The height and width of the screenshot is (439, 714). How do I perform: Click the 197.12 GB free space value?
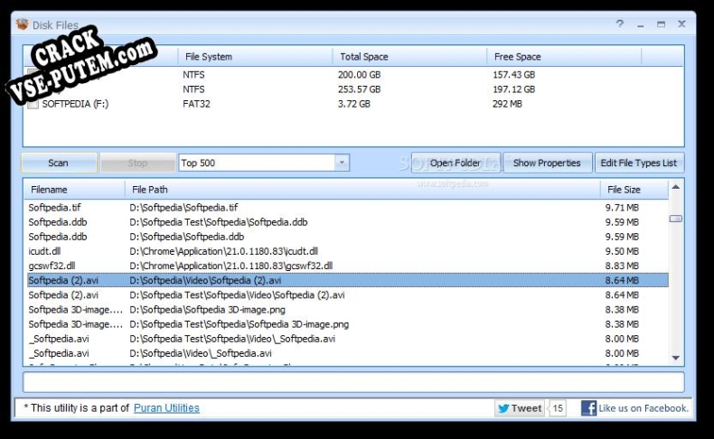coord(513,89)
